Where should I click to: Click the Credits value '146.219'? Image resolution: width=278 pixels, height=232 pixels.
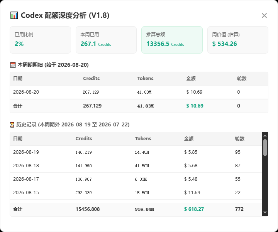point(83,152)
